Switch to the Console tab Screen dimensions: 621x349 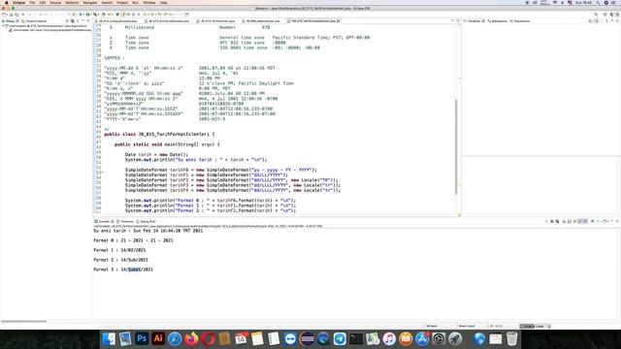[104, 222]
